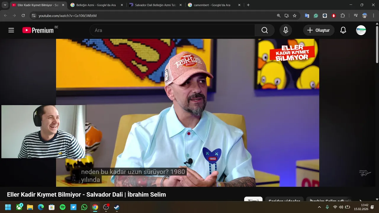379x213 pixels.
Task: Bookmark this page with the star
Action: [295, 16]
